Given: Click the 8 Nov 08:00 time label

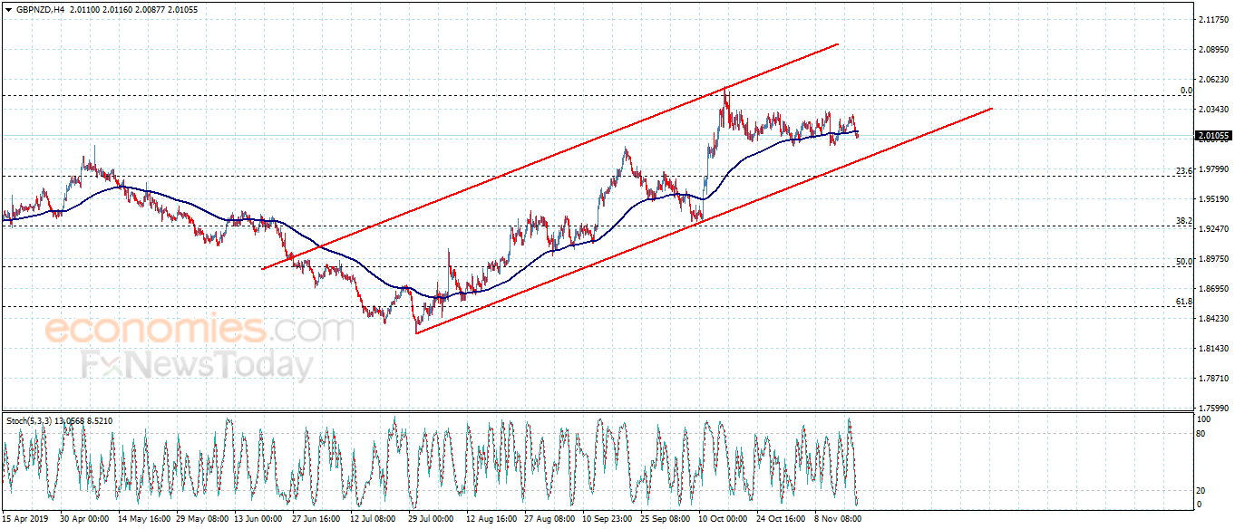Looking at the screenshot, I should (839, 520).
